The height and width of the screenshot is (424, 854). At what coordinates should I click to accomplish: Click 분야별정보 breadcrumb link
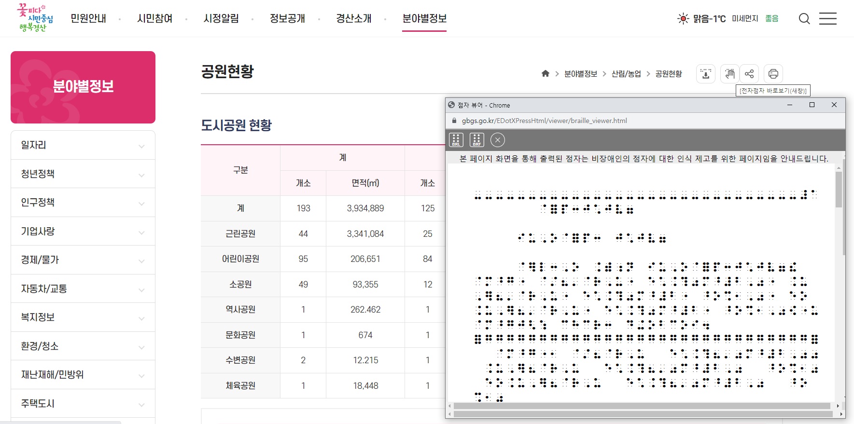tap(581, 74)
